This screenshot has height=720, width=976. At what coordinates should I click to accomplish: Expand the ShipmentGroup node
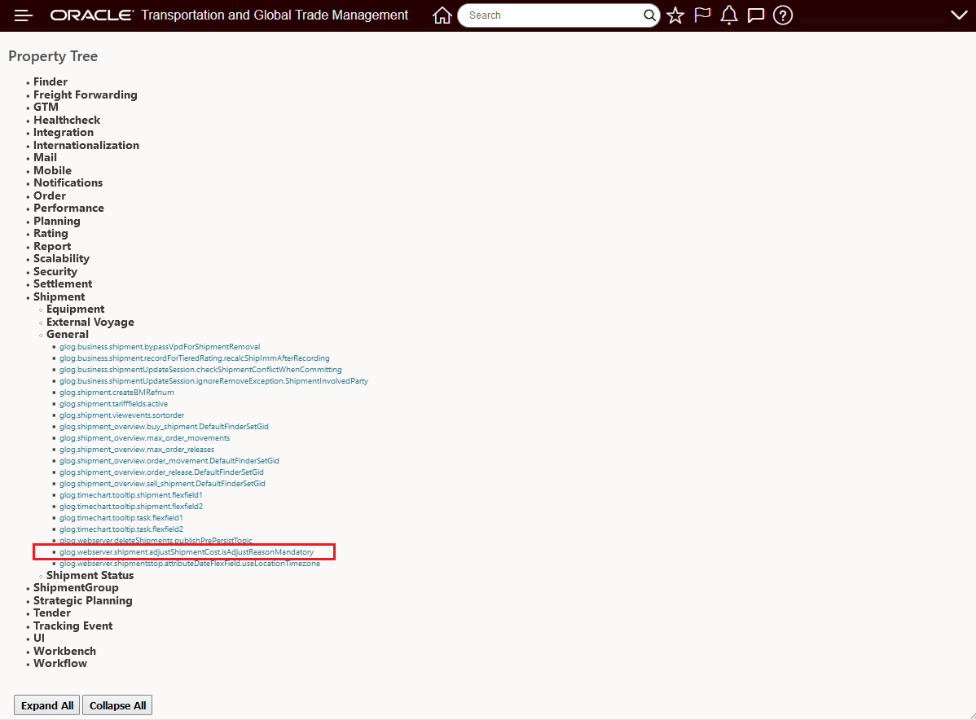(76, 587)
